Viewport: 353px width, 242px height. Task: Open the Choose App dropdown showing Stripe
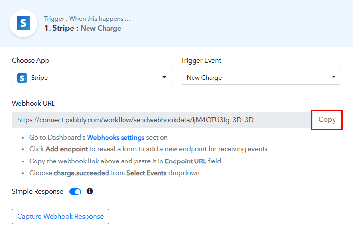tap(92, 78)
